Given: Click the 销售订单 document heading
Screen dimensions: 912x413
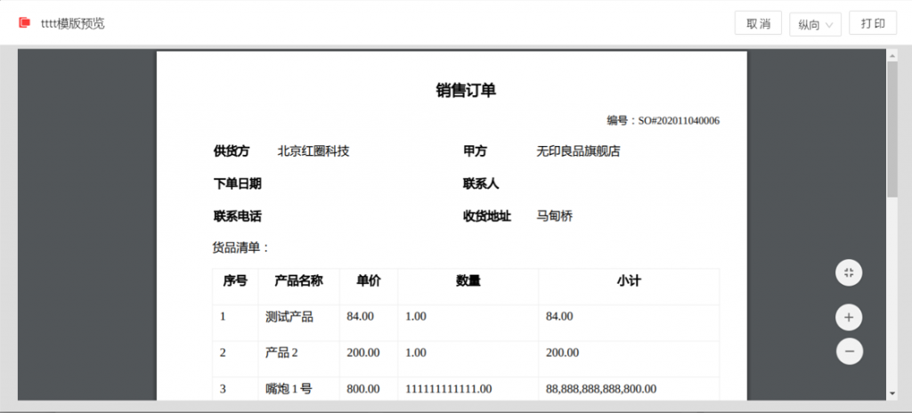Looking at the screenshot, I should 465,90.
